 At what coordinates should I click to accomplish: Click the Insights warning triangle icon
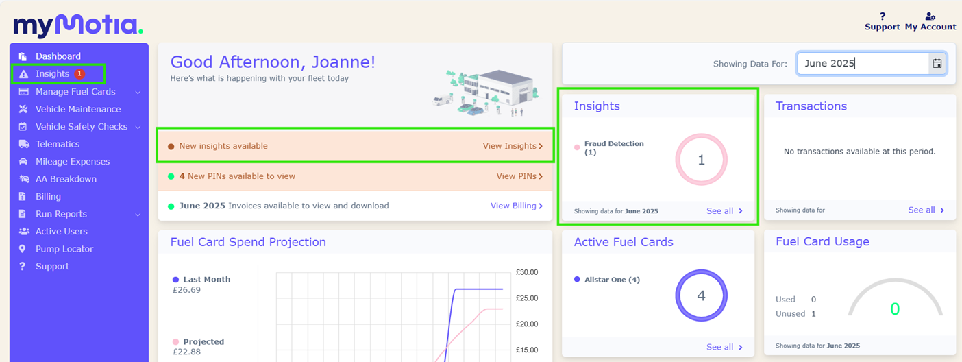click(23, 74)
